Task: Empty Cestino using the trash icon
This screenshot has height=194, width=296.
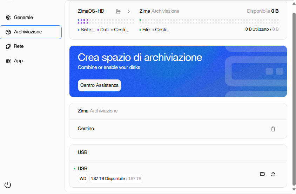Action: [x=273, y=129]
